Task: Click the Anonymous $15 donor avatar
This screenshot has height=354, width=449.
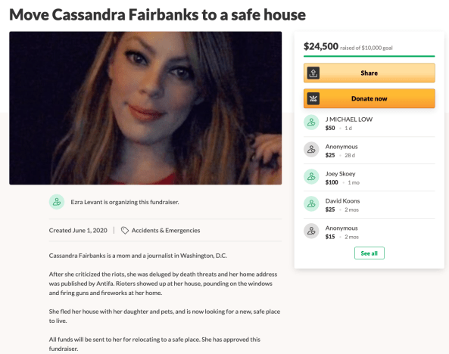Action: tap(311, 231)
